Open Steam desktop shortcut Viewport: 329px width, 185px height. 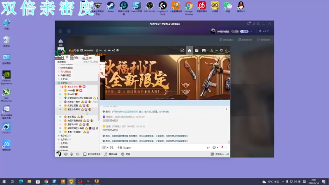111,7
